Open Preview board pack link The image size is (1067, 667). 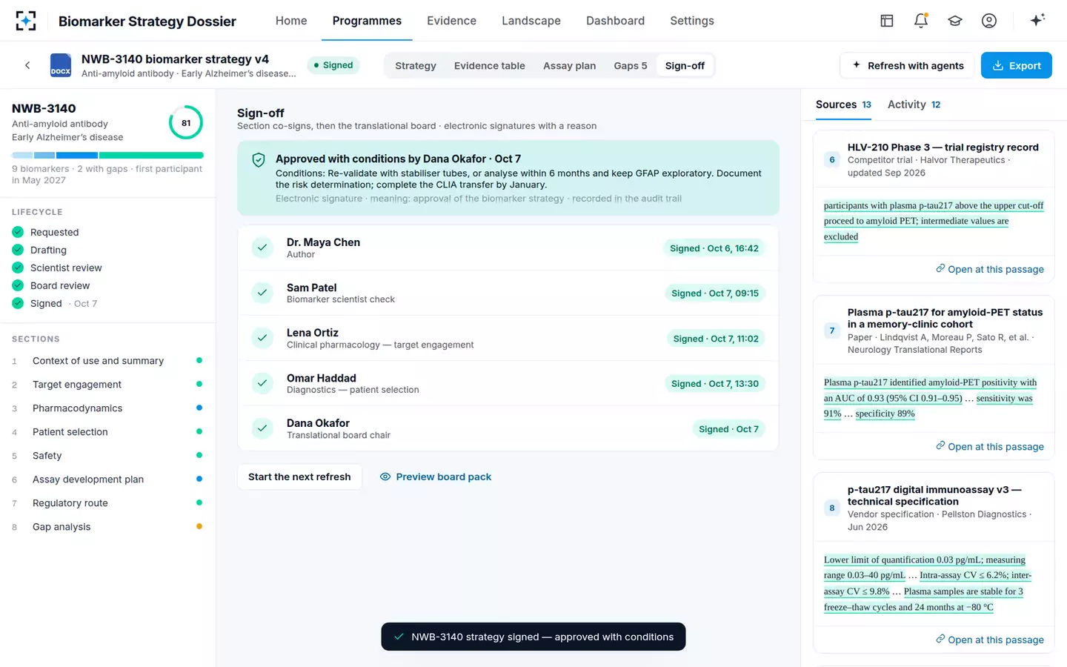pos(436,477)
